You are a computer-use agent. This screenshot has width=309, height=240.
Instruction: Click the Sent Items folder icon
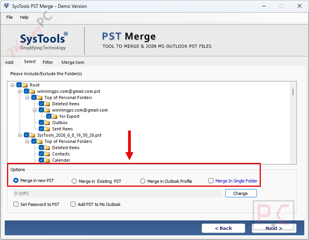[47, 129]
